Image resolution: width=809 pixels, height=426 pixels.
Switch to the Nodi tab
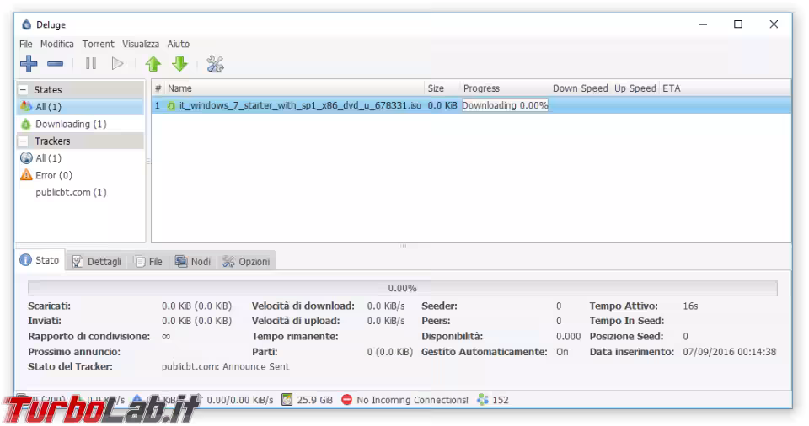click(193, 262)
